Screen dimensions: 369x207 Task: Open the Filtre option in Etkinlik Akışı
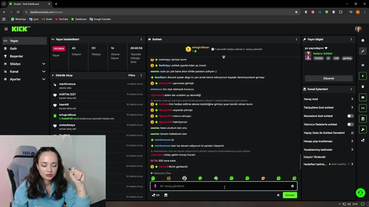click(x=132, y=75)
